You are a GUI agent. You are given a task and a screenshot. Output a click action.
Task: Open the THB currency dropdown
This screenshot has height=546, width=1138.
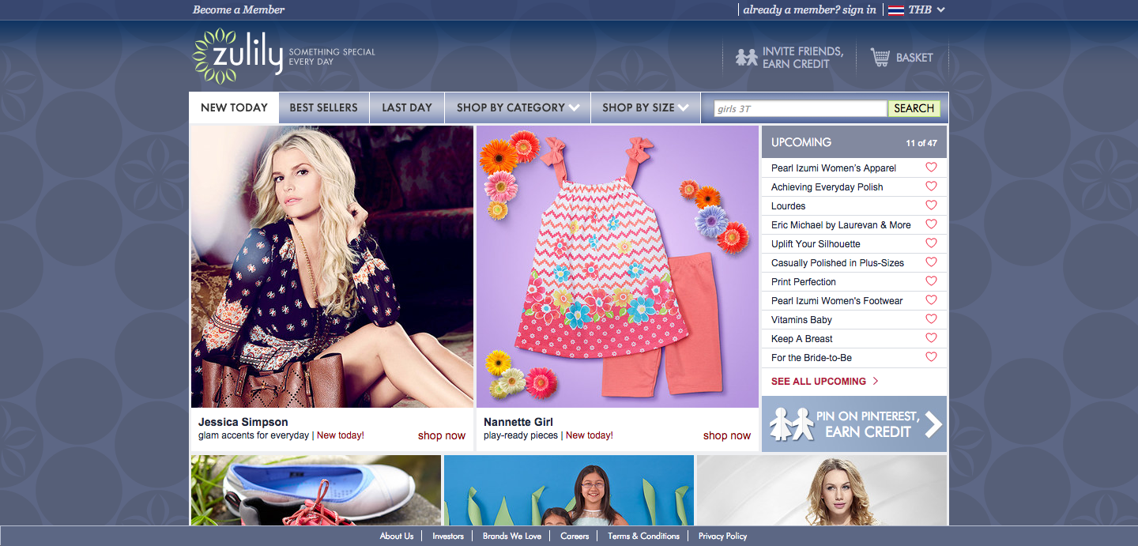coord(926,9)
